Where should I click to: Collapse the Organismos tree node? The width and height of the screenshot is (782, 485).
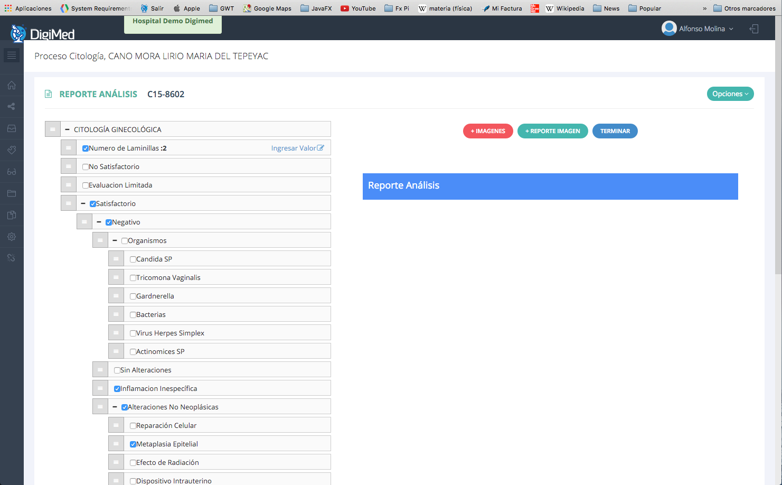[x=115, y=240]
